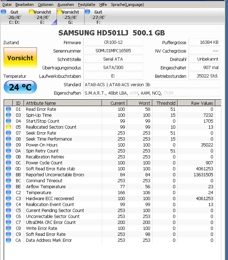Click the status icon for Reported Uncorrectable Errors
228x260 pixels.
point(8,175)
